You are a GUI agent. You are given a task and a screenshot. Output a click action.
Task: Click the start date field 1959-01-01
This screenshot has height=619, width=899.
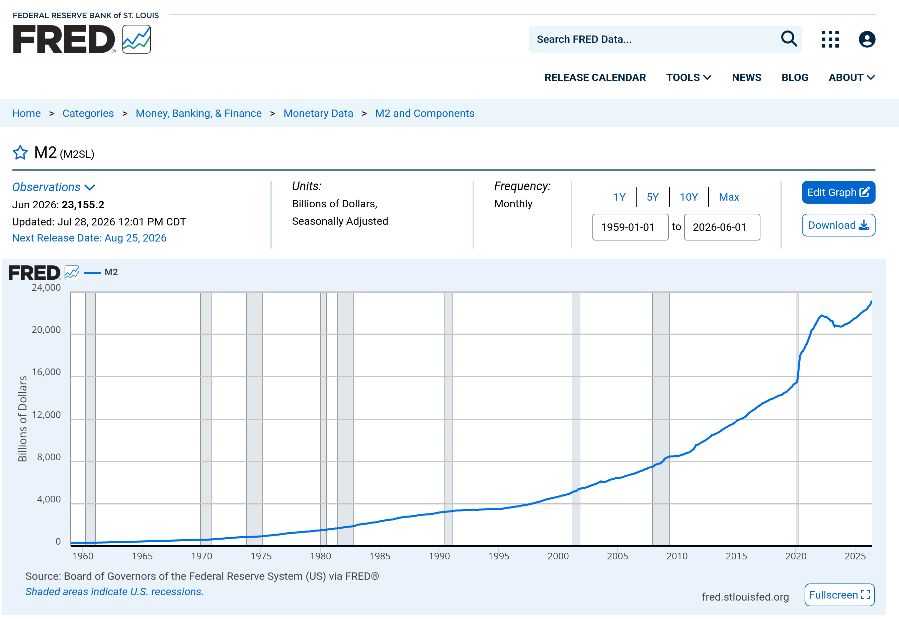(630, 227)
